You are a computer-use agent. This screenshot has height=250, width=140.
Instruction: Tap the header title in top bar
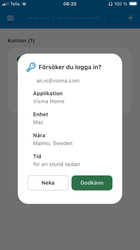point(67,18)
